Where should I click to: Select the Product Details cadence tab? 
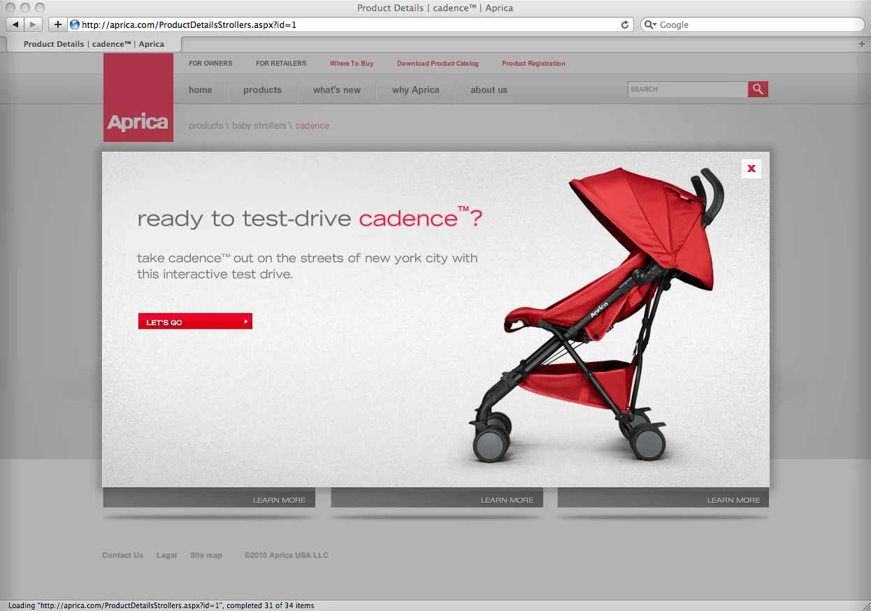tap(94, 44)
